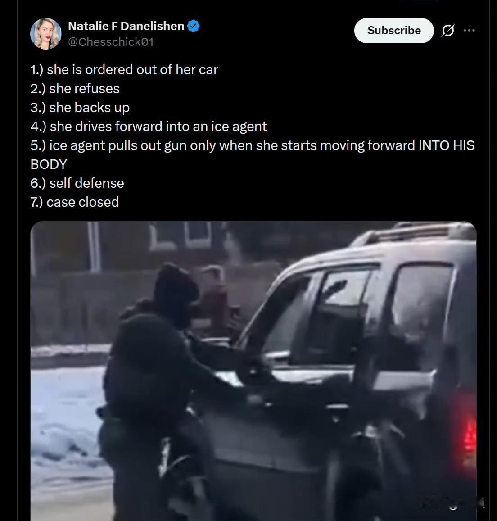Image resolution: width=497 pixels, height=521 pixels.
Task: Open the three-dot more options menu
Action: tap(469, 31)
